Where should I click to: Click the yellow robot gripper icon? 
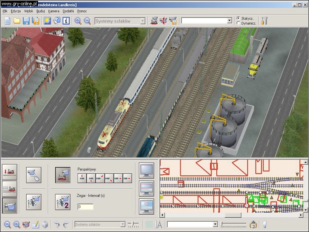click(x=253, y=224)
